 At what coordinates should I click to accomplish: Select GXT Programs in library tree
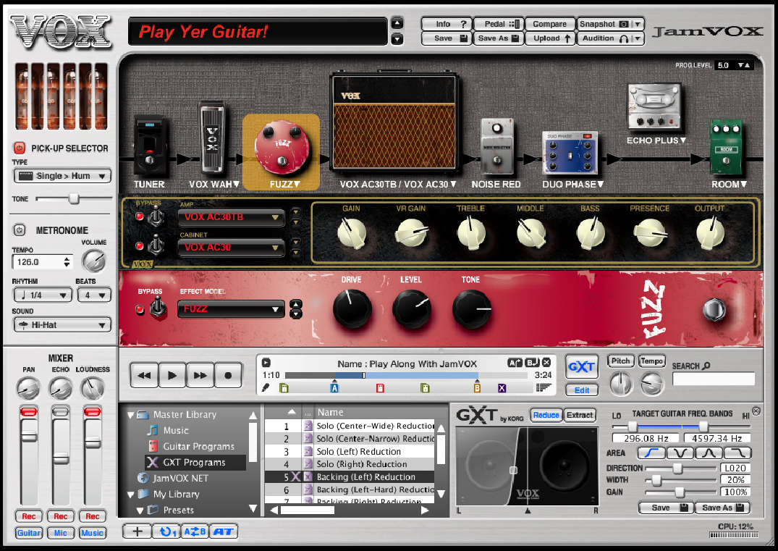point(194,462)
